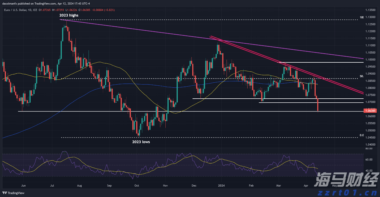Viewport: 380px width, 197px height.
Task: Click the Euro / U.S. Dollar symbol title
Action: pos(16,10)
